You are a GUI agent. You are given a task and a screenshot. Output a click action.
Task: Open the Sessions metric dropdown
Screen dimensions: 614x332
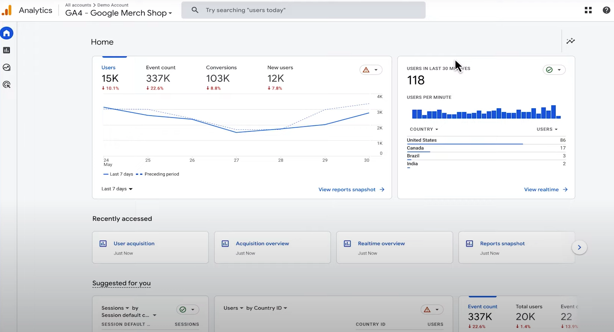(115, 308)
